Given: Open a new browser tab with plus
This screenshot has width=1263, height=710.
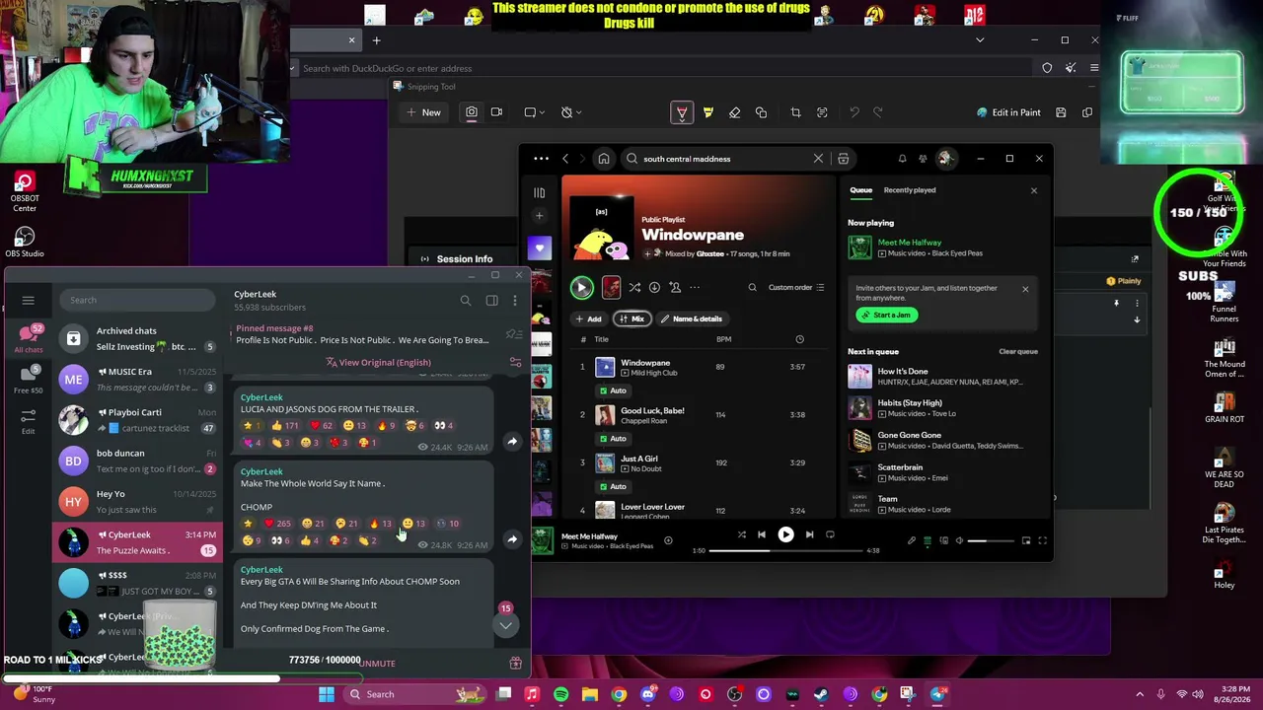Looking at the screenshot, I should click(x=376, y=40).
